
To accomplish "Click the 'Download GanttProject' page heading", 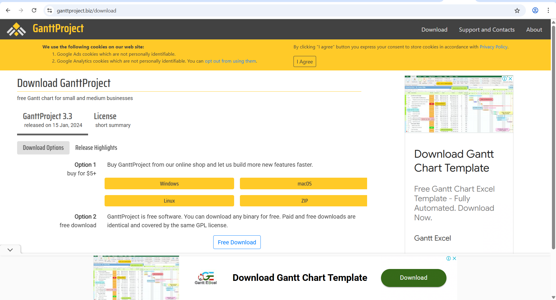I will [x=64, y=83].
